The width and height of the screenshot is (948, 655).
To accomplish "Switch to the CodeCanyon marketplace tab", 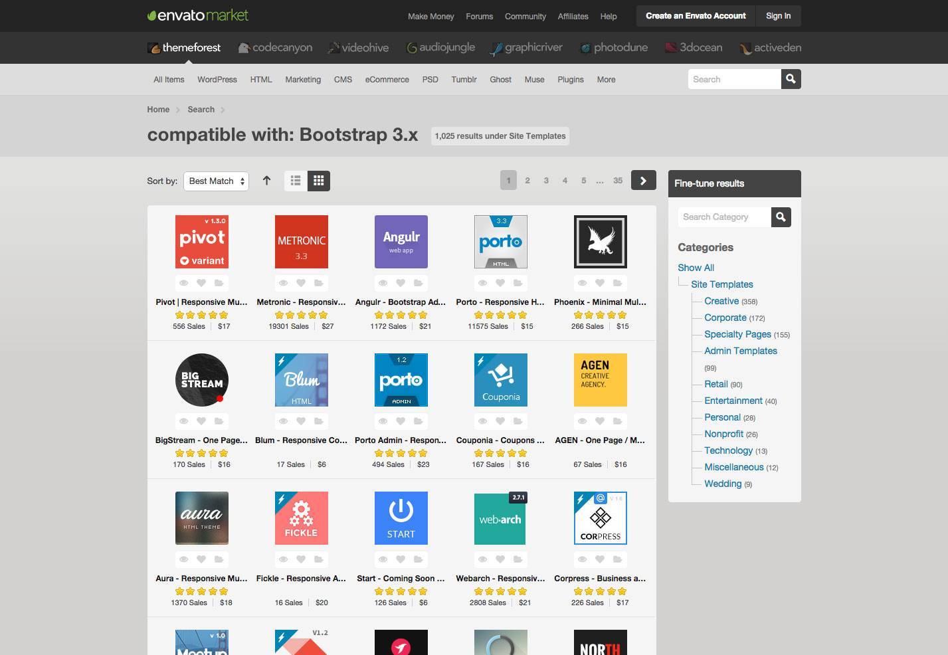I will point(275,48).
